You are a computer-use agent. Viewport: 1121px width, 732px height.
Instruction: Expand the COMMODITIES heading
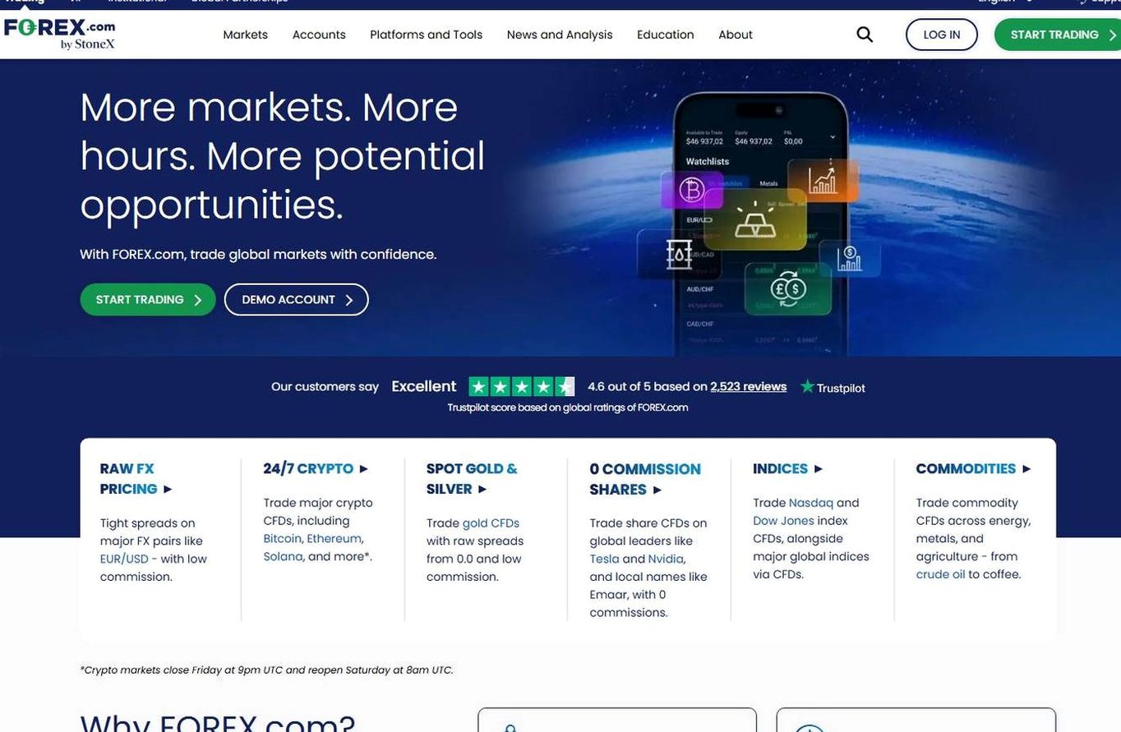click(x=973, y=469)
